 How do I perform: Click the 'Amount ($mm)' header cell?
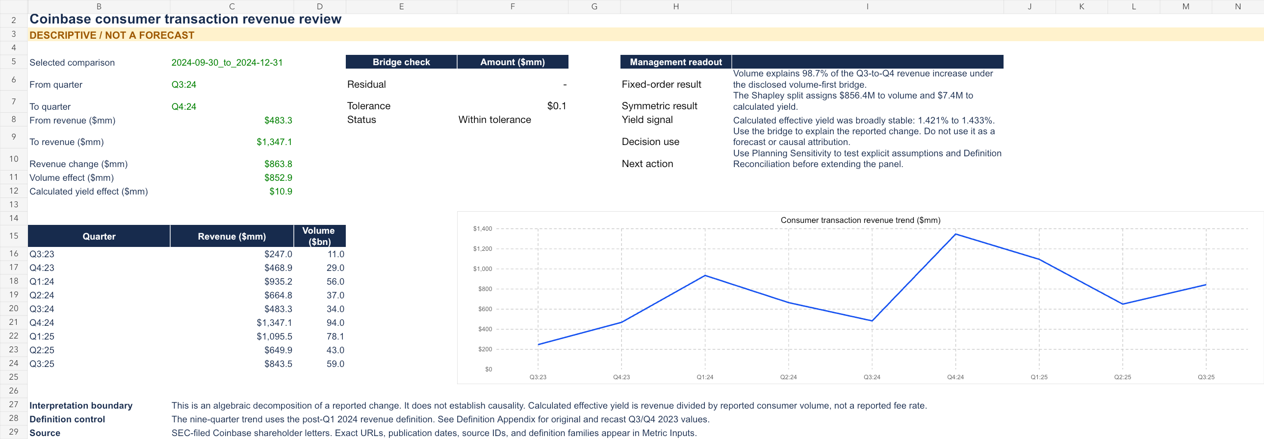click(512, 62)
